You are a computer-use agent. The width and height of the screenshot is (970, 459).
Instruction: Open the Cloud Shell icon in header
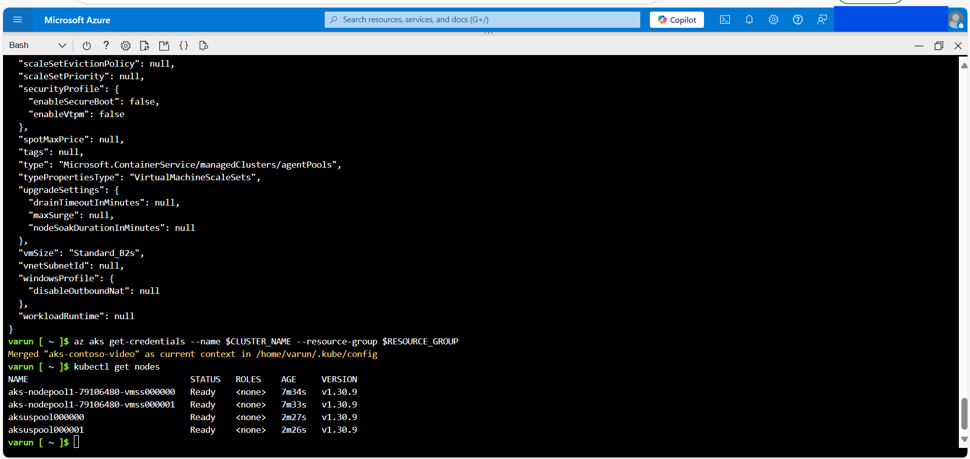pyautogui.click(x=725, y=20)
